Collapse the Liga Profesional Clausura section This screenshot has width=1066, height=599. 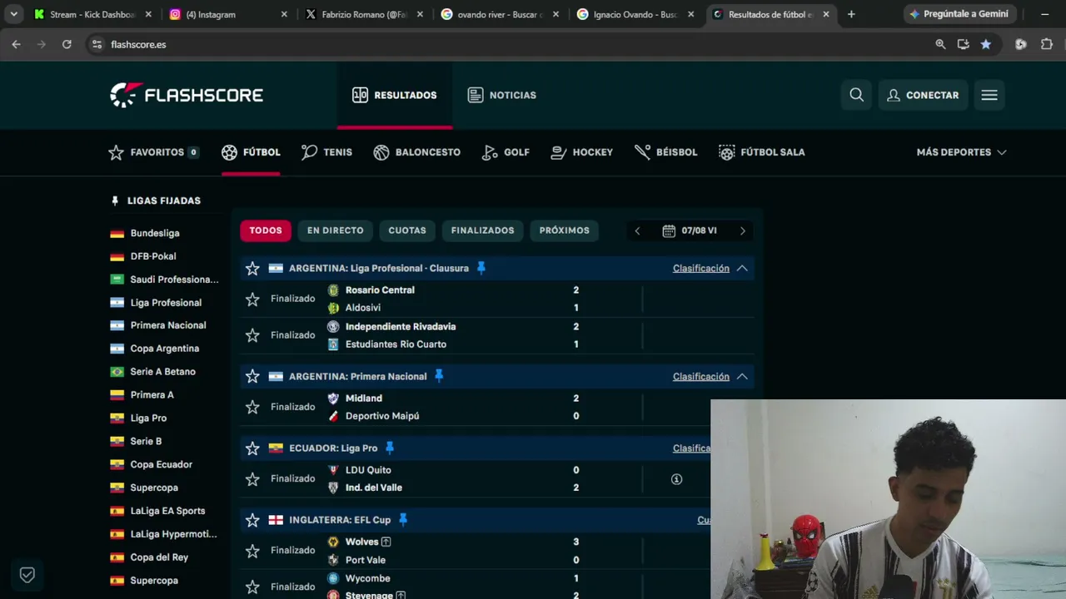pos(742,268)
